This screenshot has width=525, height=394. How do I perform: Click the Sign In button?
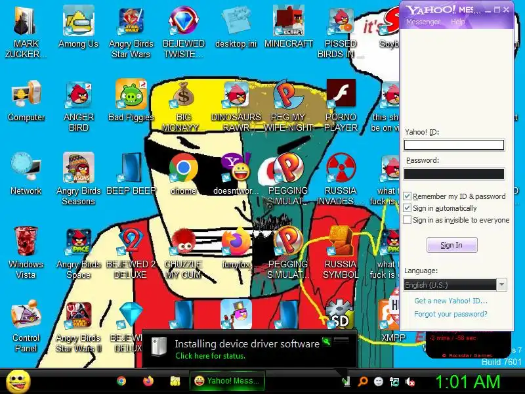coord(451,245)
